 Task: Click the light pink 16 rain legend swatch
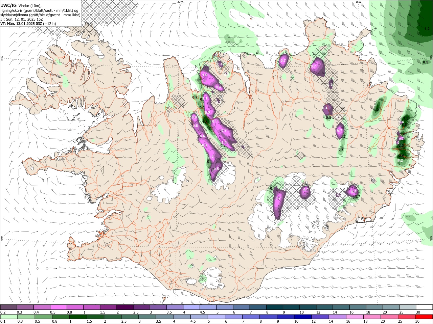pos(355,317)
